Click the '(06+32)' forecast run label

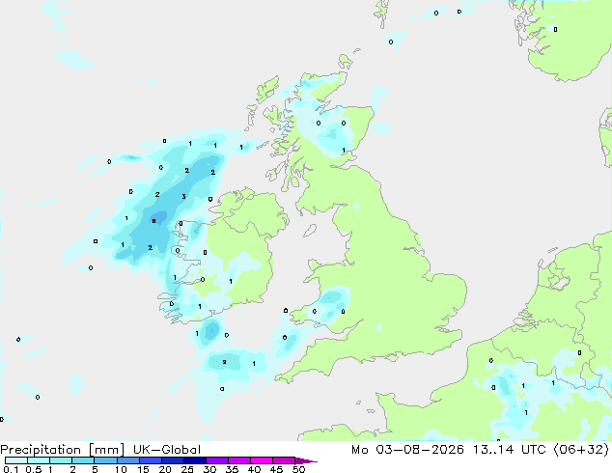click(581, 450)
